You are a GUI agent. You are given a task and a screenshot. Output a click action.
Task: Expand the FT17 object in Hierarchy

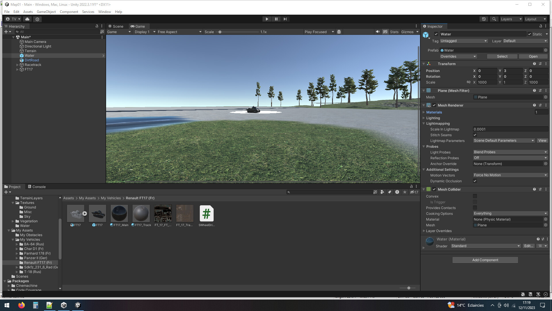tap(17, 69)
